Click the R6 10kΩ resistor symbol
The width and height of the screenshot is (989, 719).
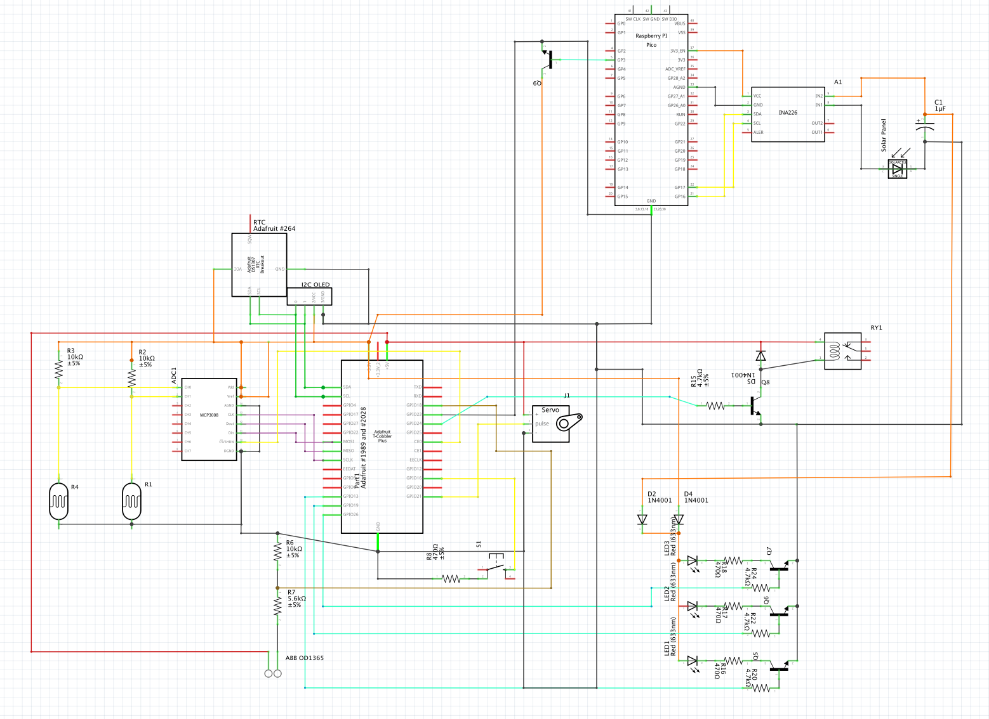pos(277,551)
